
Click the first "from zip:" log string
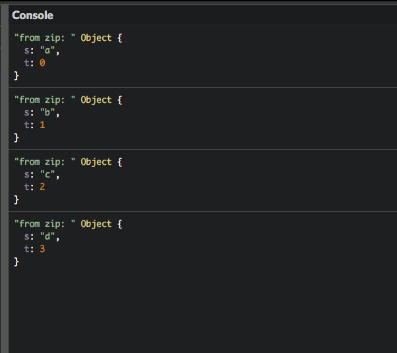(45, 38)
